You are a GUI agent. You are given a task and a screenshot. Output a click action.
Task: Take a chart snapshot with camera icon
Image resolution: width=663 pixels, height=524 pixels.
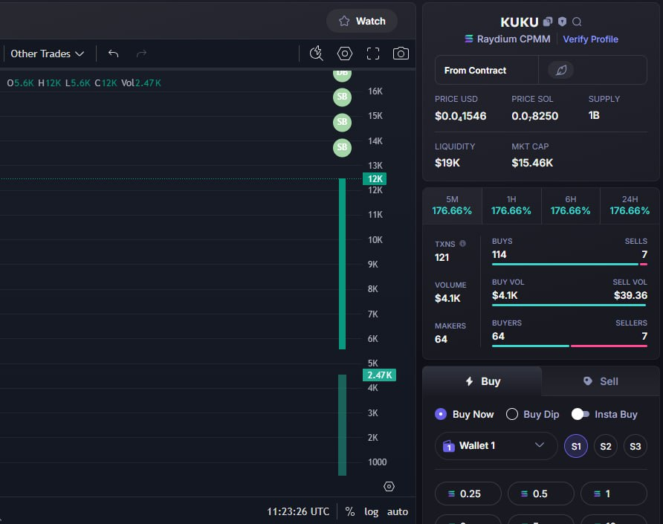[401, 54]
